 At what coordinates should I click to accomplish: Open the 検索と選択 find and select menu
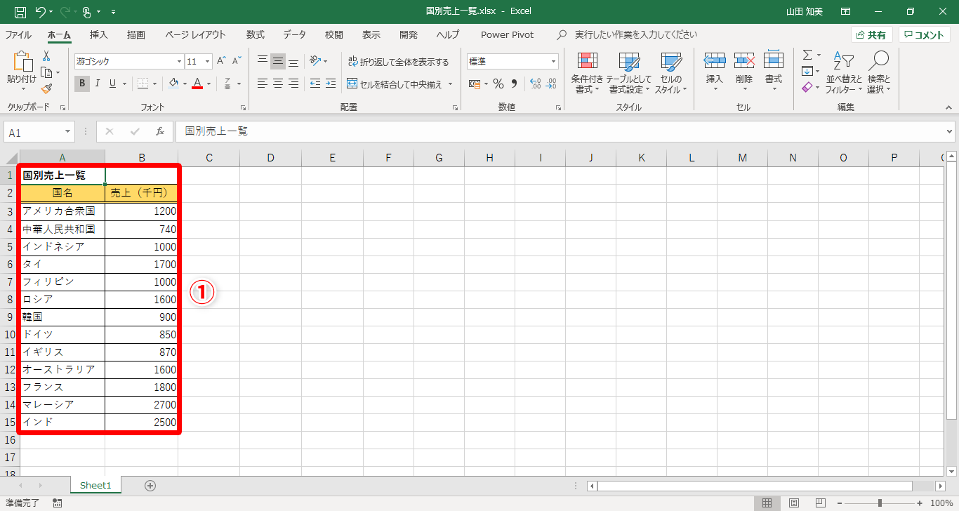[x=878, y=73]
